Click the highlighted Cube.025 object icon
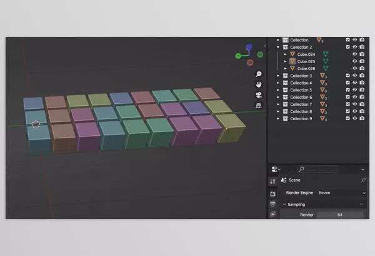Screen dimensions: 375x256 tap(292, 61)
